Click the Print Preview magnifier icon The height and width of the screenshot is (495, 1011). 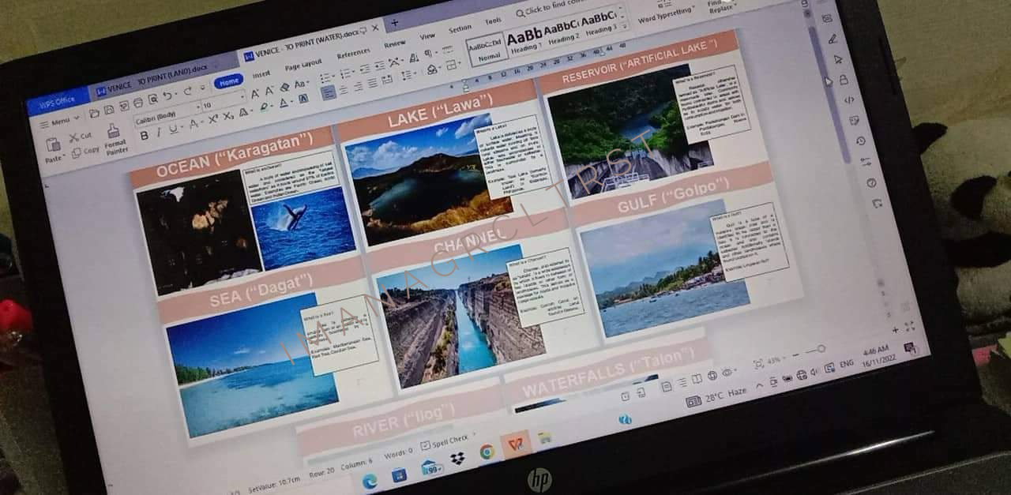[x=153, y=99]
